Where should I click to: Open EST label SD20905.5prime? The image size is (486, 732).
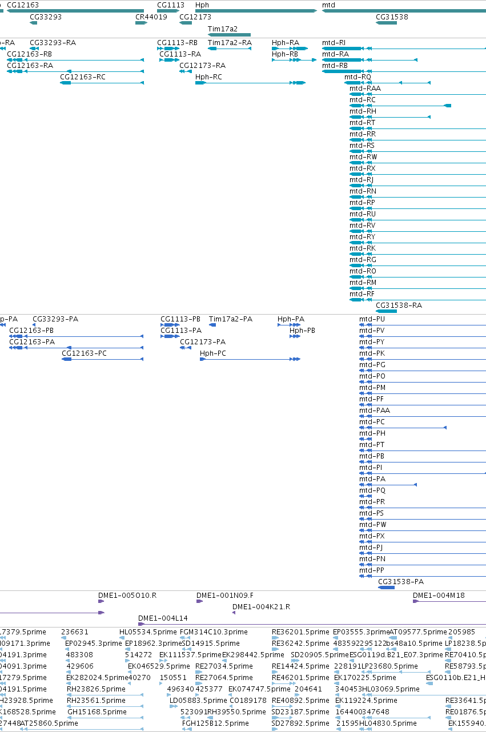[320, 655]
